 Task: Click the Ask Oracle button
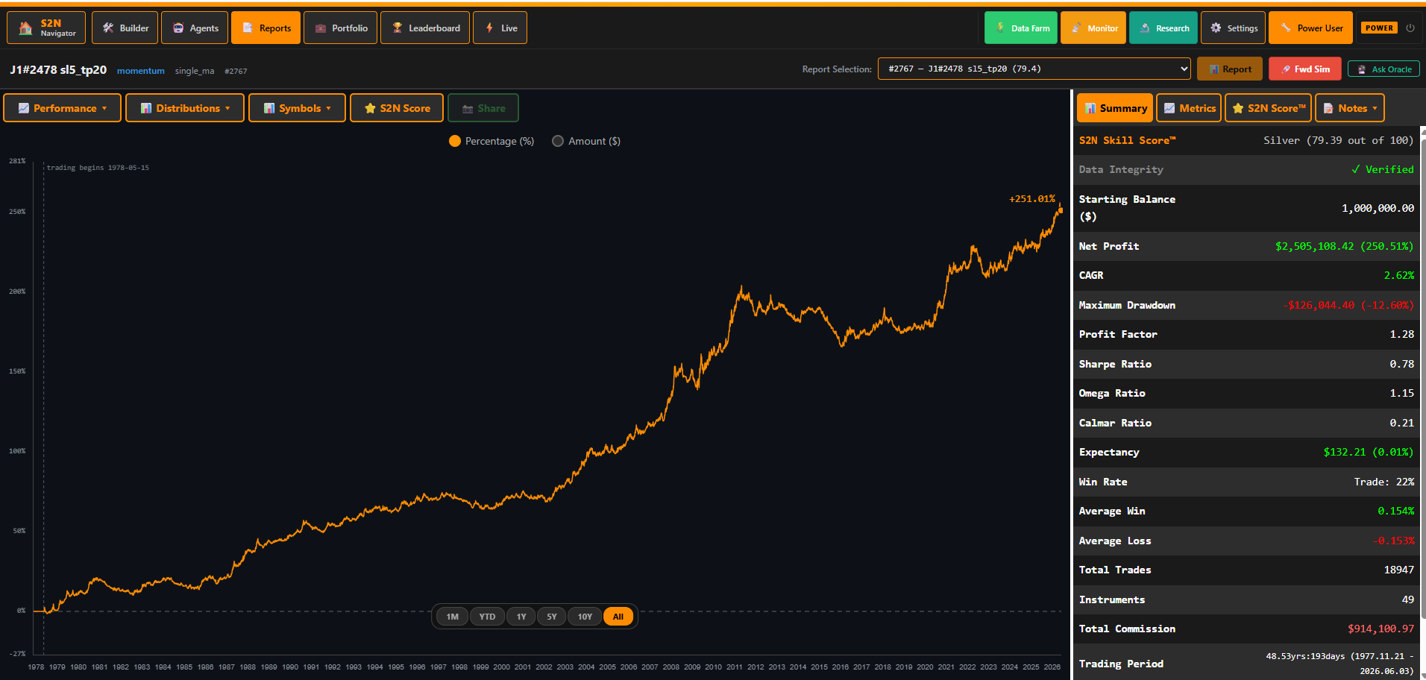click(1383, 69)
